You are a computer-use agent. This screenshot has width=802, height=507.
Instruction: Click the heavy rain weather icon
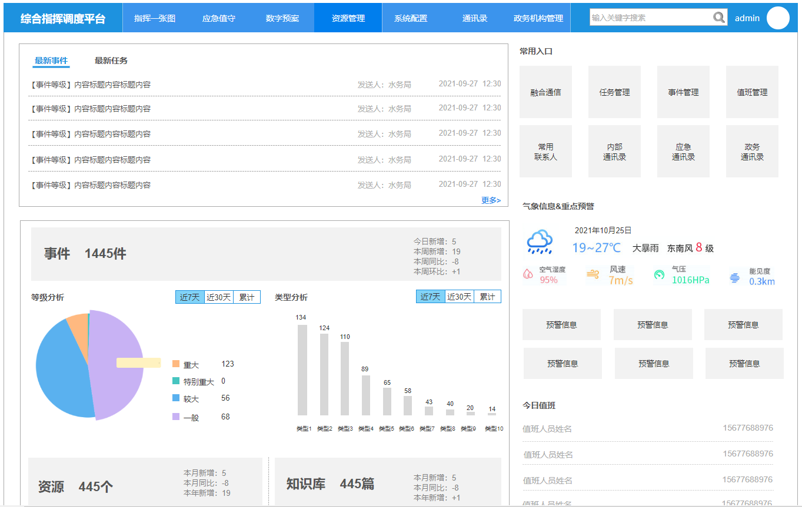(x=540, y=241)
